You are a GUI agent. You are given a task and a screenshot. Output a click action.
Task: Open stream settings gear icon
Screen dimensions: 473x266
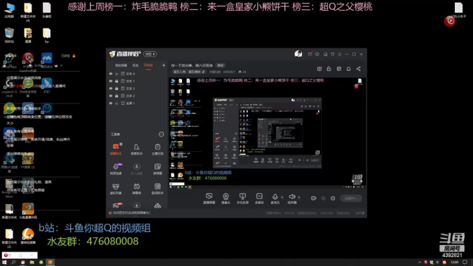click(333, 198)
